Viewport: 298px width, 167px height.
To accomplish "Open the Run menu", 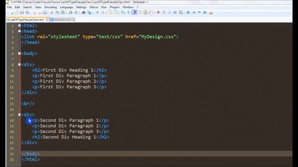I will click(x=104, y=7).
